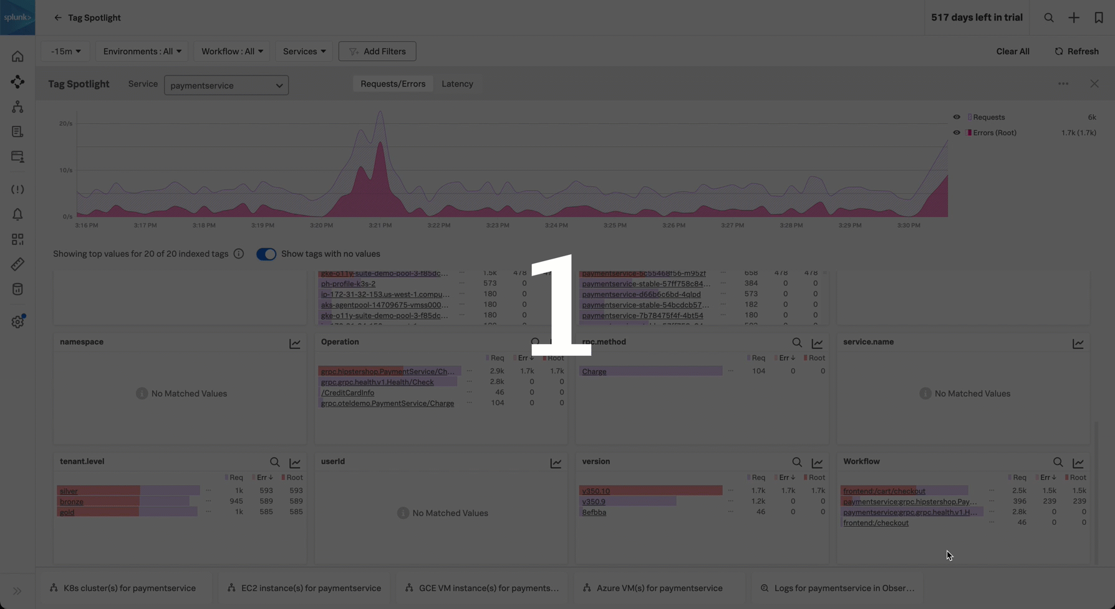Close the Tag Spotlight panel

[x=1094, y=84]
